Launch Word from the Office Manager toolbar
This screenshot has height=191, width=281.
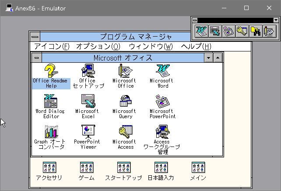[201, 31]
